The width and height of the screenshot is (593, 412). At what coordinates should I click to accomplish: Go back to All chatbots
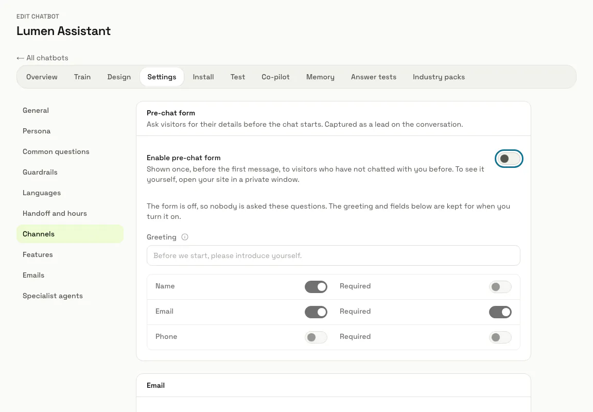(x=42, y=58)
